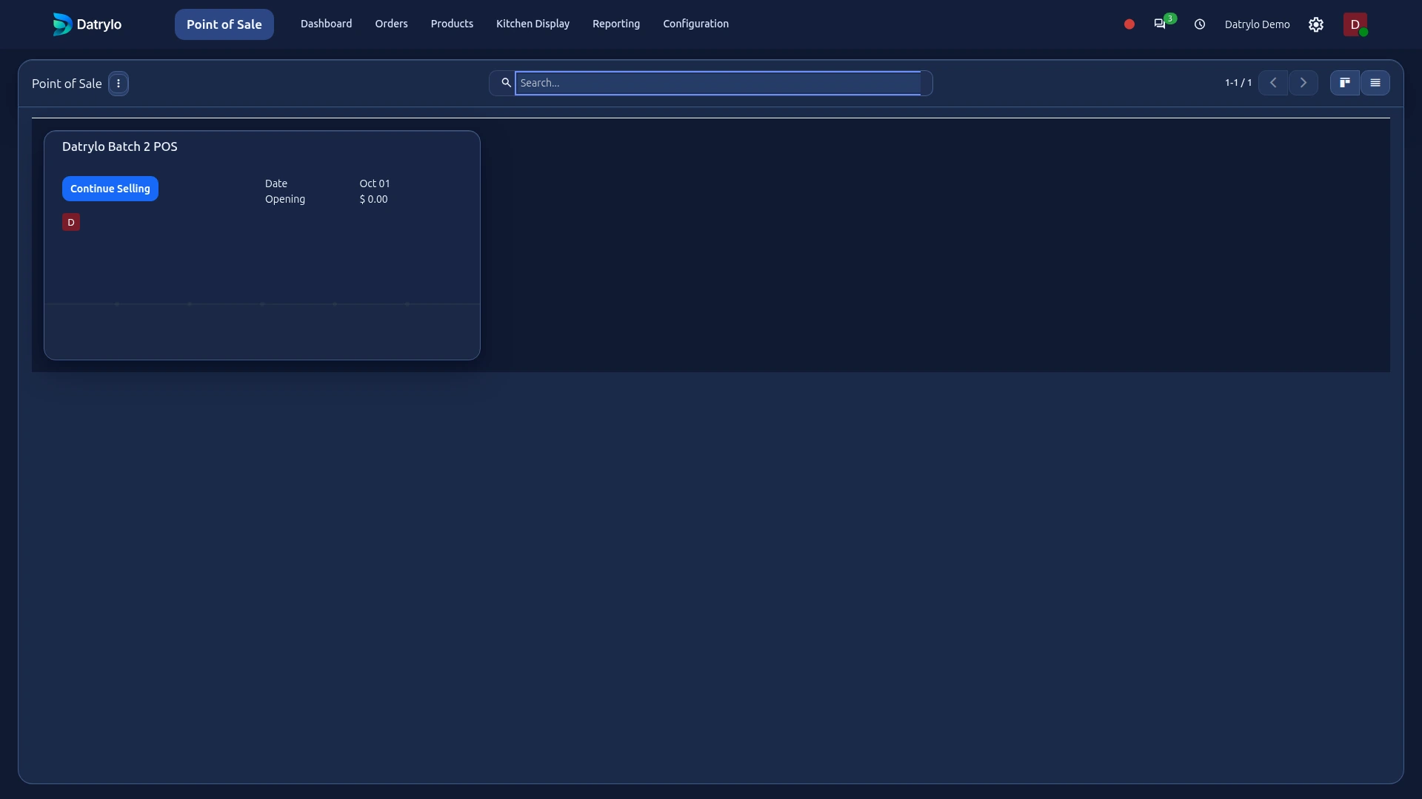Screen dimensions: 1422x799
Task: Go to the previous page of records
Action: coord(1273,83)
